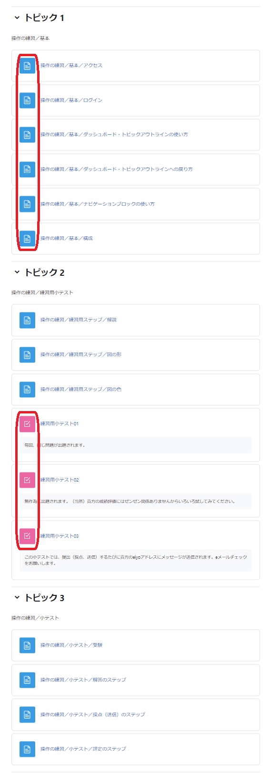The height and width of the screenshot is (774, 269).
Task: Click page icon for 練習用ステップ/解説
Action: coord(27,320)
